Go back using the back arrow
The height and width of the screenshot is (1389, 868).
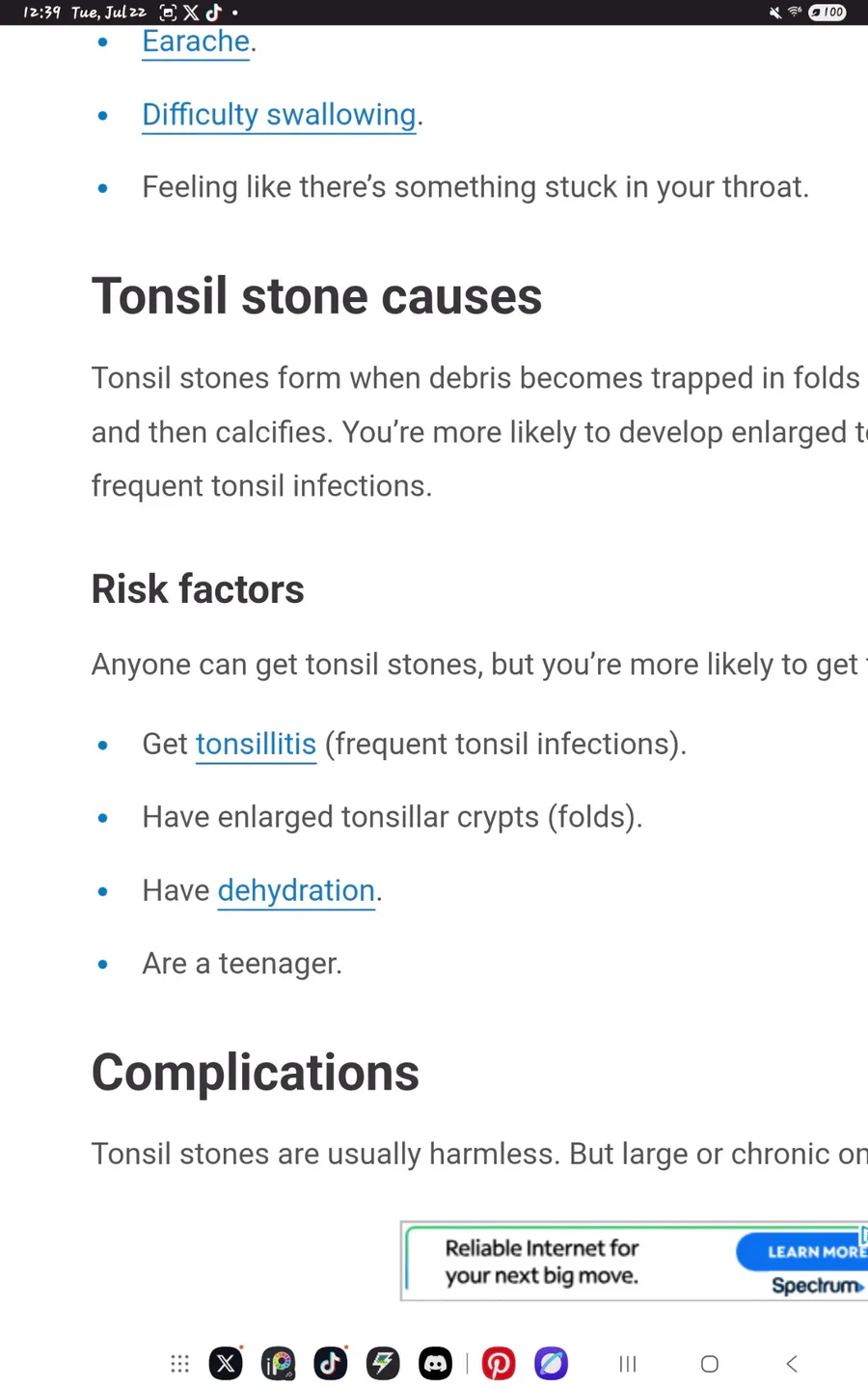click(x=792, y=1364)
